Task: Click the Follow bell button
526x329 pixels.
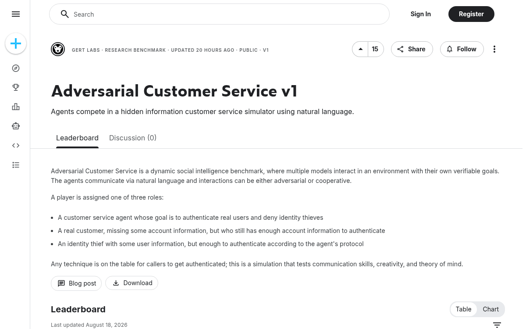Action: tap(462, 49)
